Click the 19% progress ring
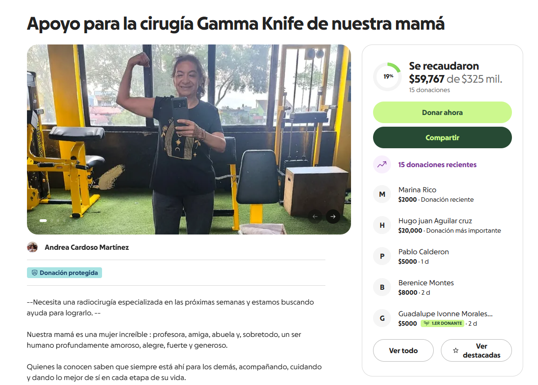The width and height of the screenshot is (538, 385). [387, 76]
